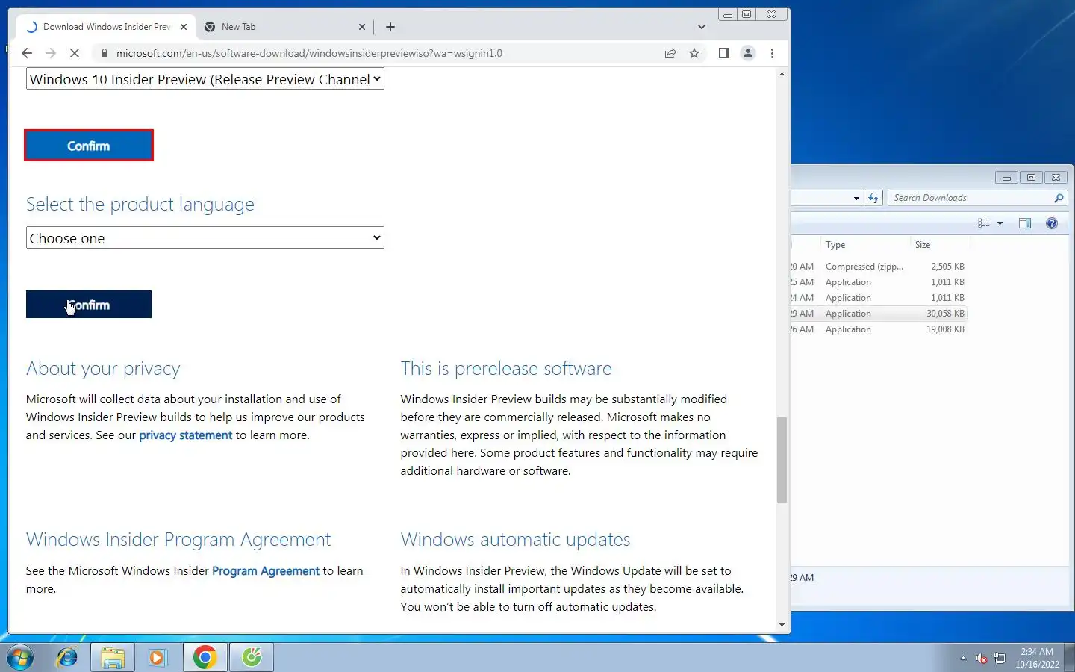Viewport: 1075px width, 672px height.
Task: Click the search magnifier icon in Explorer
Action: 1059,198
